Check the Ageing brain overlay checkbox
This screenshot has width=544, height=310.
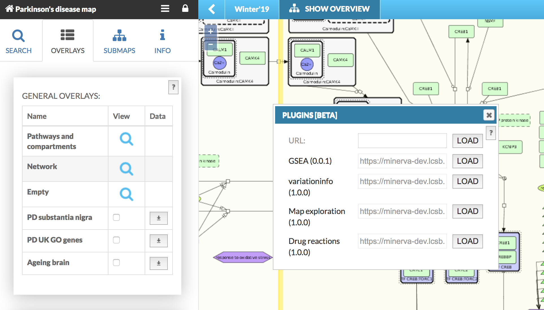(x=116, y=263)
